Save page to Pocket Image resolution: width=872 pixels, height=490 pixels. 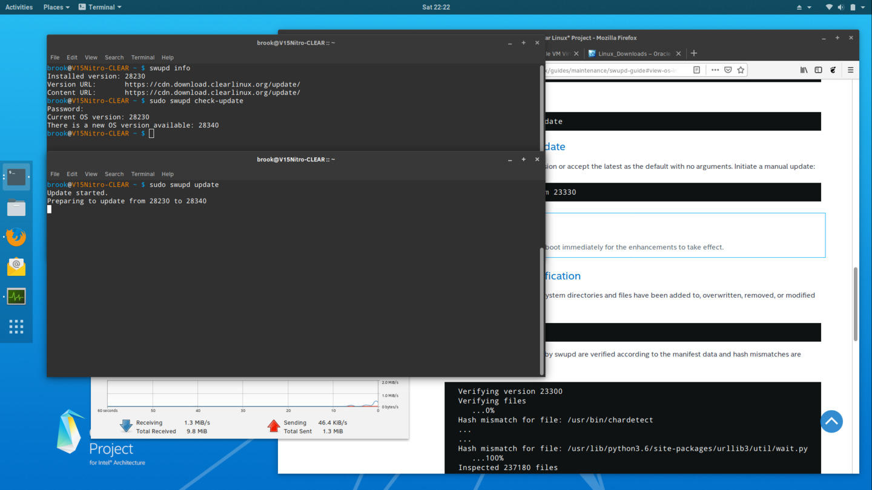(x=728, y=70)
